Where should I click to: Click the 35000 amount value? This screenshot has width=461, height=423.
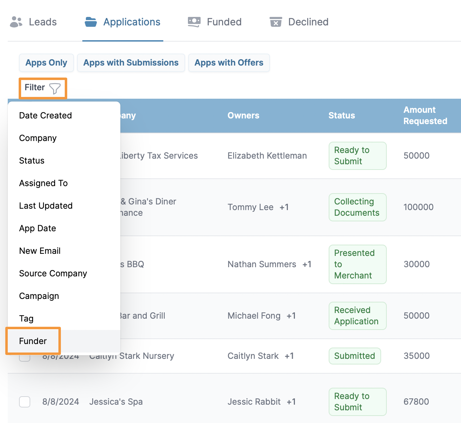416,356
